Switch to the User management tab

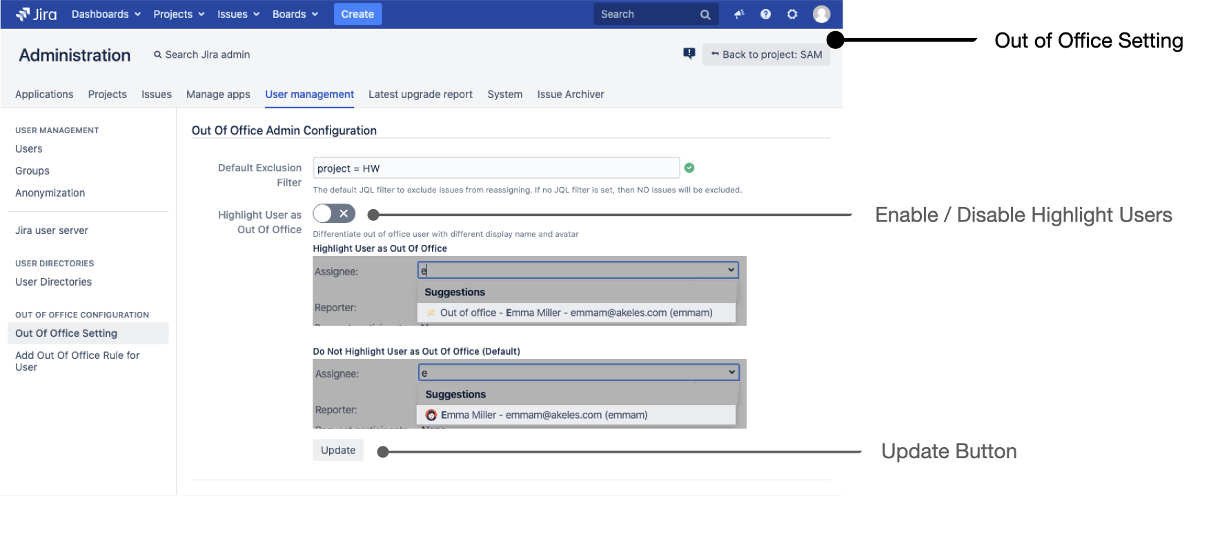pyautogui.click(x=309, y=95)
